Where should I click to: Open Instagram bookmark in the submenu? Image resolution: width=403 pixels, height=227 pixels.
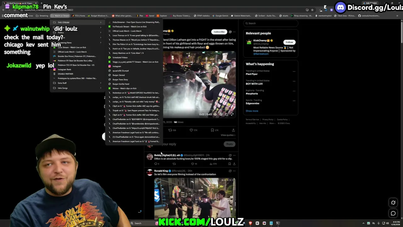tap(134, 66)
